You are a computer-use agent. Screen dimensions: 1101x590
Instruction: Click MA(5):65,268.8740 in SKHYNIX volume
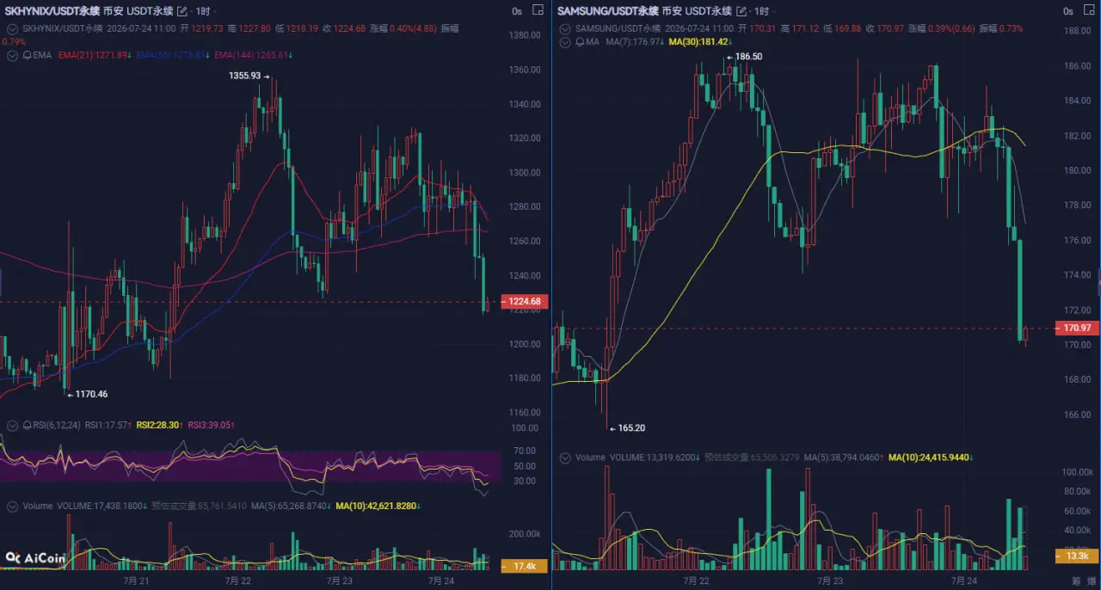(291, 507)
